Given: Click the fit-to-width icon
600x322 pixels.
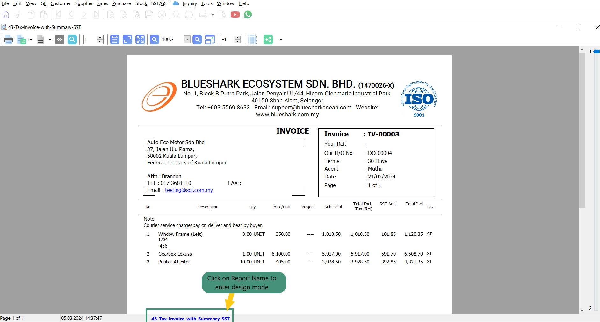Looking at the screenshot, I should pyautogui.click(x=115, y=39).
